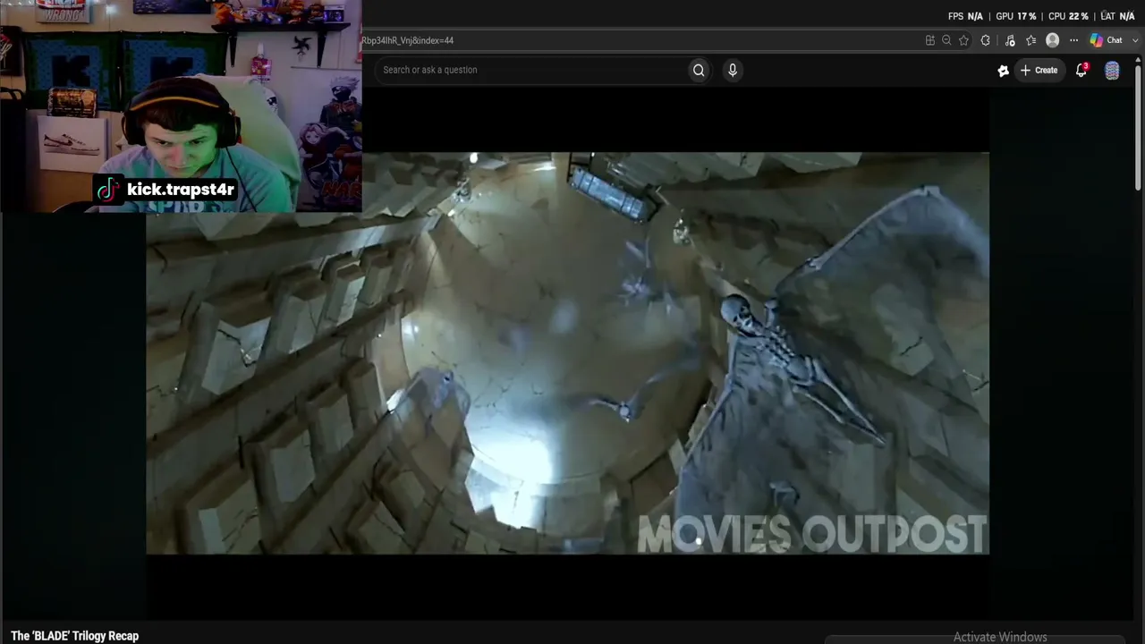
Task: Open the Copilot Chat button
Action: point(1106,40)
